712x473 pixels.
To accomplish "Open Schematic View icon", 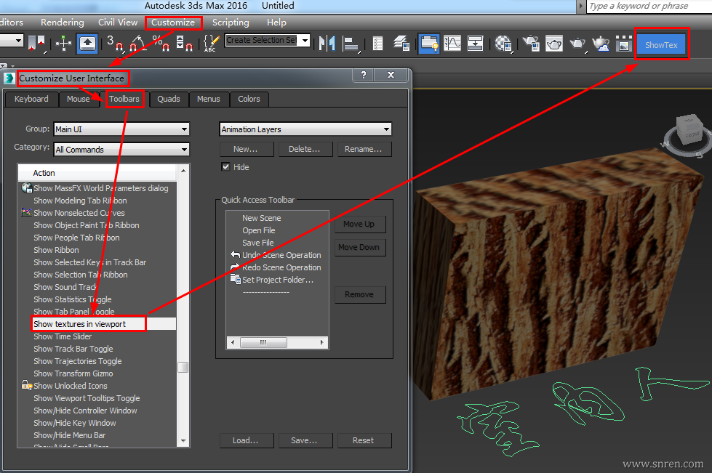I will point(475,44).
